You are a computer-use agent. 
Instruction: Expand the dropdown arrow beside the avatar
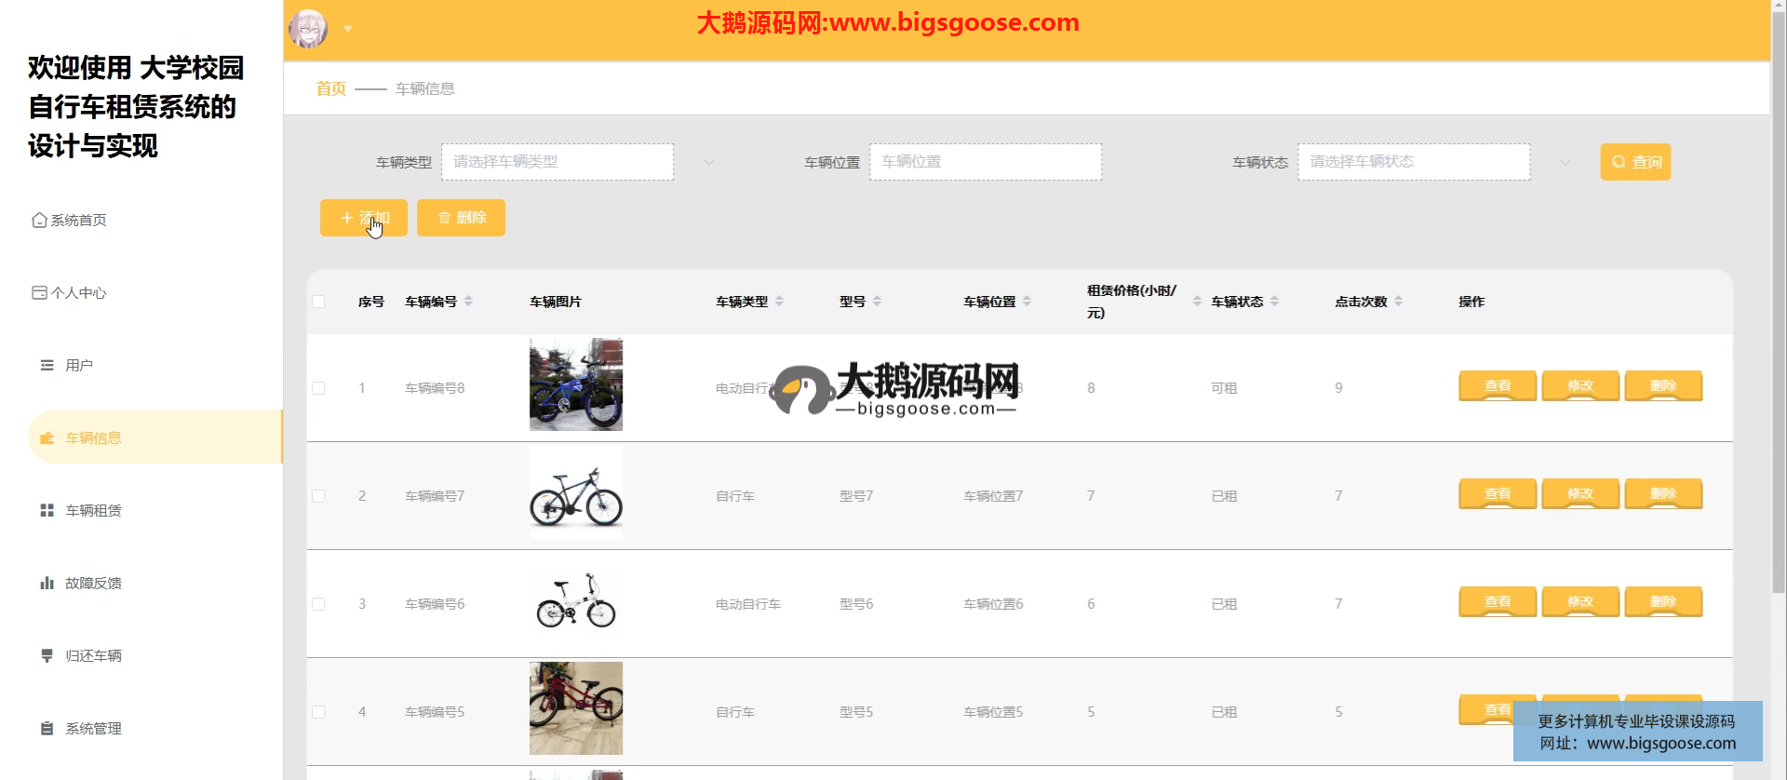tap(348, 29)
